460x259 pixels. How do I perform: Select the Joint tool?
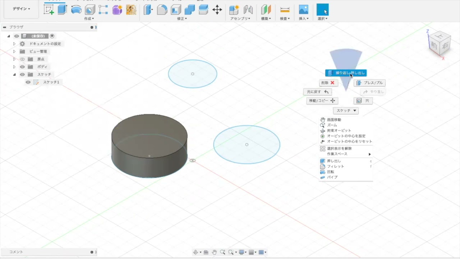248,10
